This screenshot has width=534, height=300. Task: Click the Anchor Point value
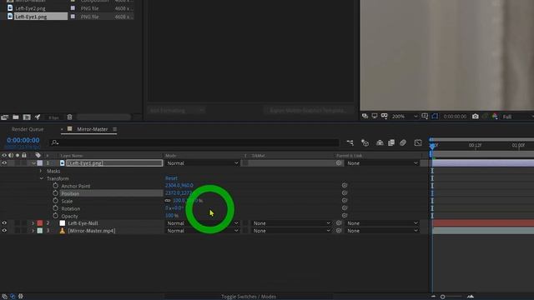pyautogui.click(x=179, y=186)
